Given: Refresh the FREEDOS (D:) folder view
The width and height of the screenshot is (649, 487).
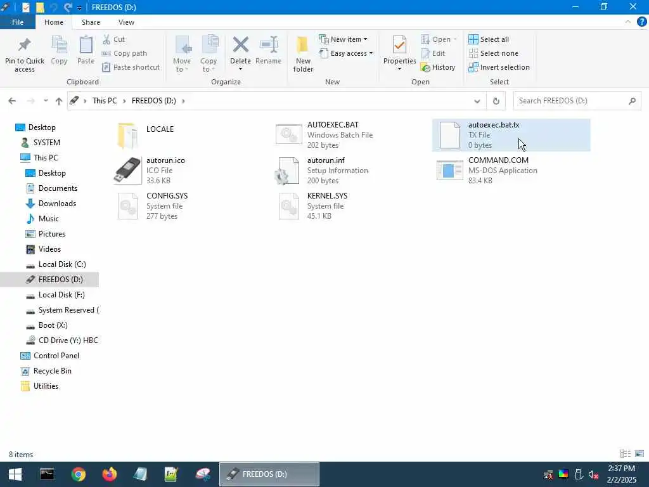Looking at the screenshot, I should pos(496,101).
